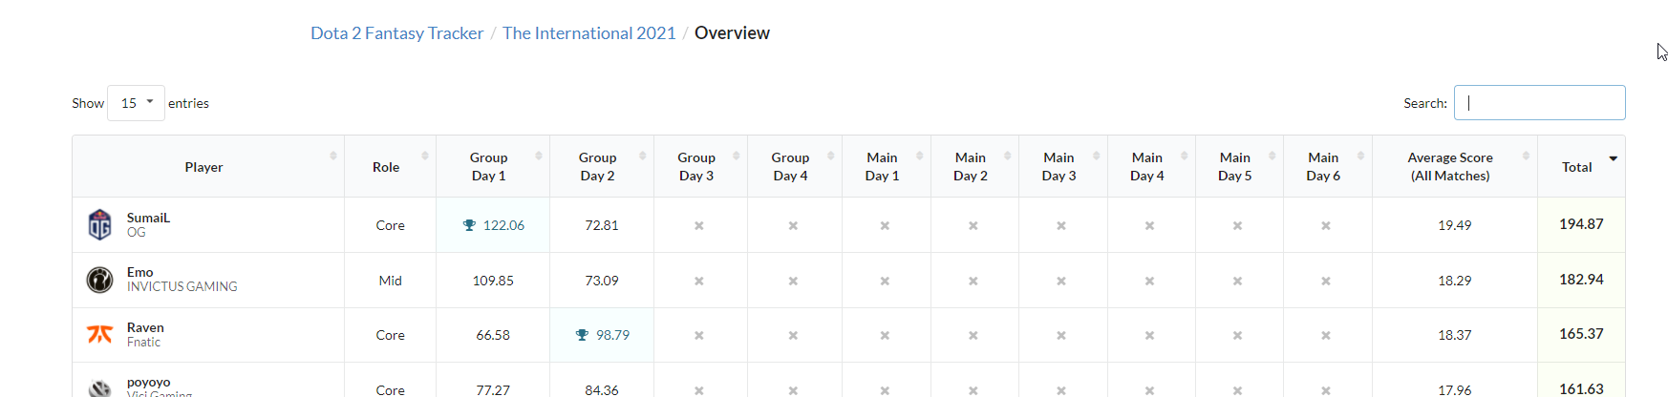Click the Fnatic team logo icon
Viewport: 1668px width, 397px height.
(99, 334)
